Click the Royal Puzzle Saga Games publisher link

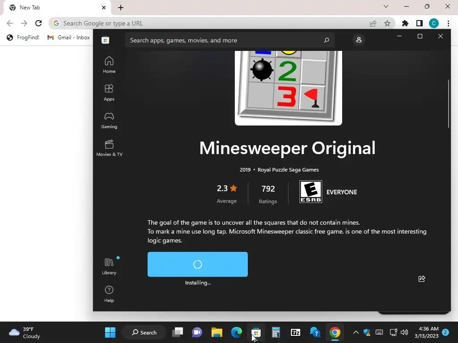click(288, 170)
